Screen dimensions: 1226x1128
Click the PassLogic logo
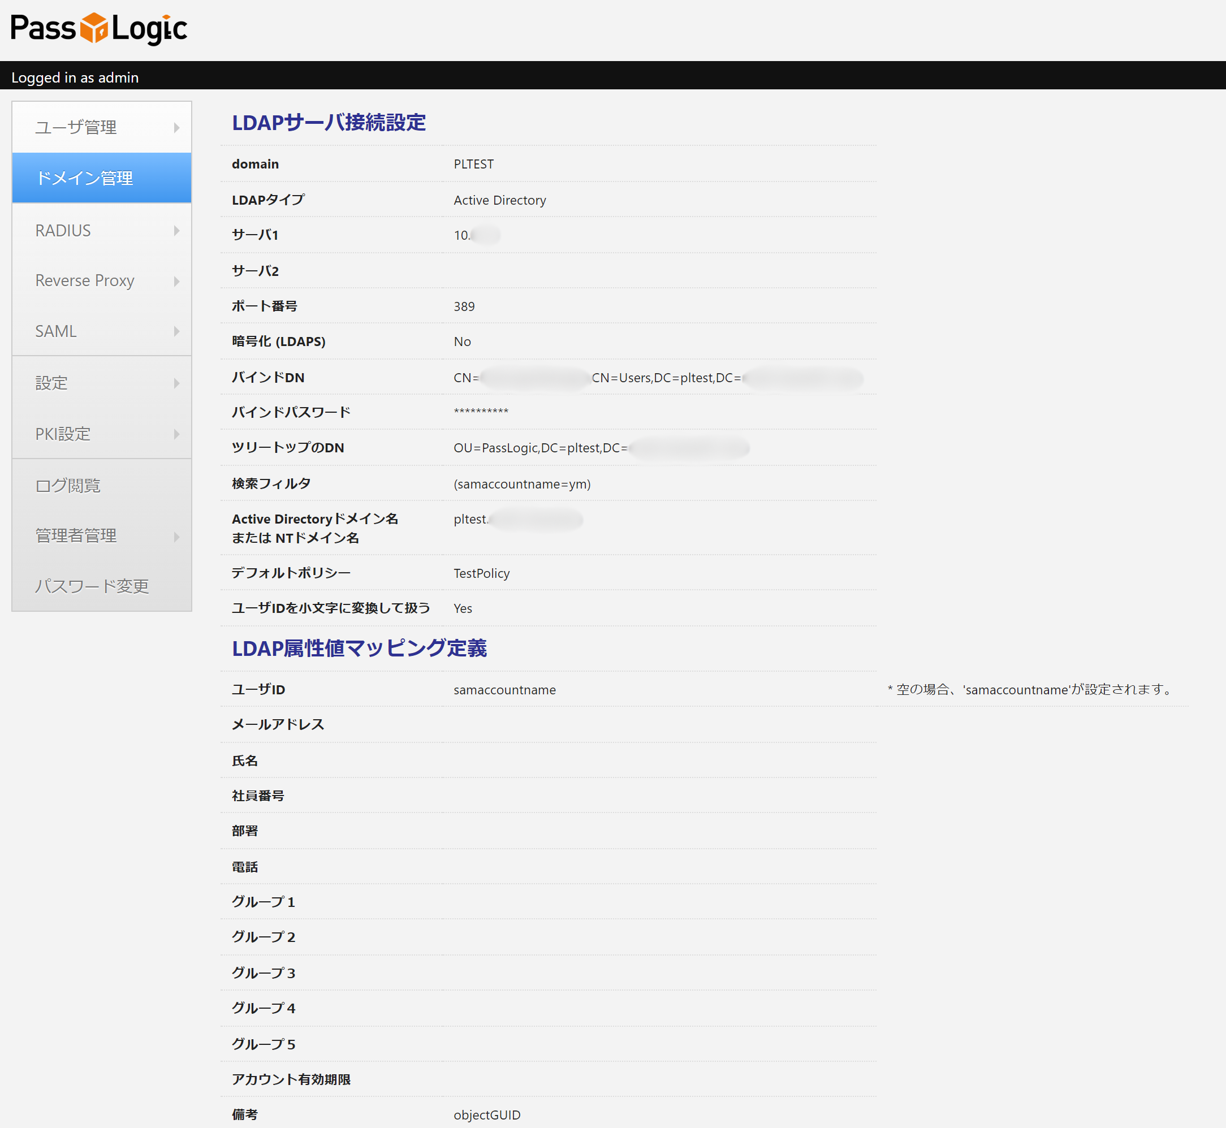pos(99,28)
